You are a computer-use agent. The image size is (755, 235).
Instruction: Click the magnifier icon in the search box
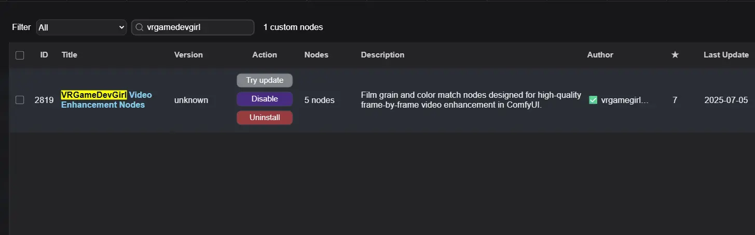[x=140, y=27]
